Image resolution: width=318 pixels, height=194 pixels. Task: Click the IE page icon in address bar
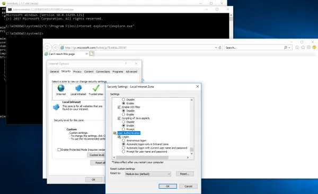coord(62,48)
